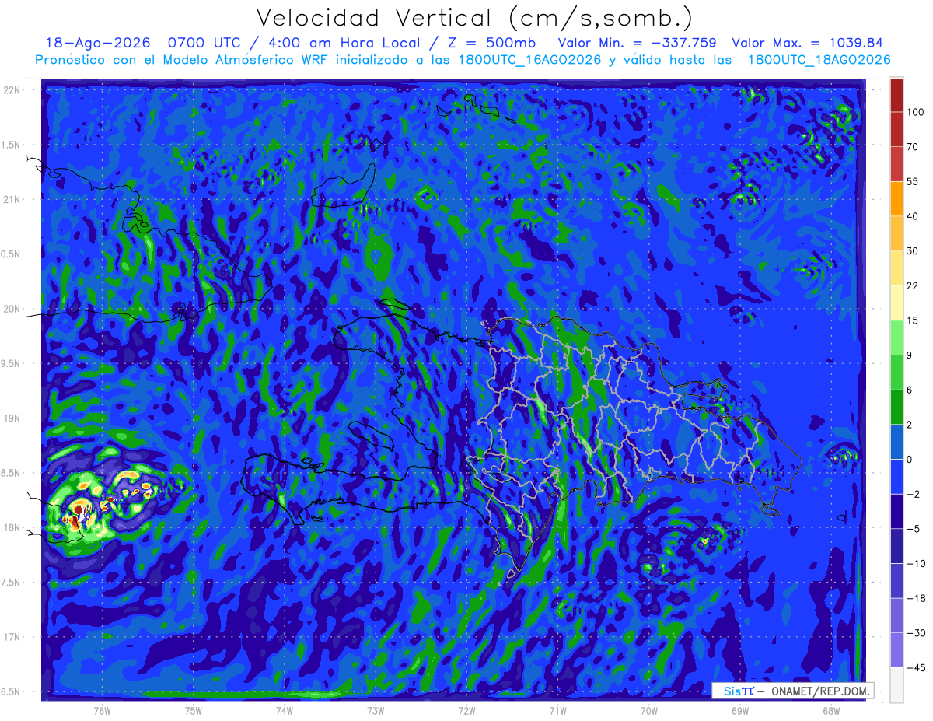Select the bright blue legend band between -2 and 0
Screen dimensions: 933x721
tap(896, 477)
